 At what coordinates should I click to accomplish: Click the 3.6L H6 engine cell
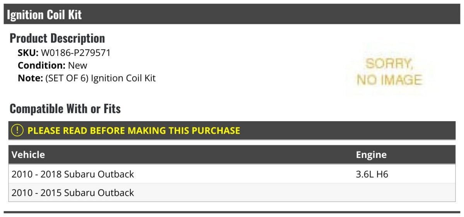[x=372, y=174]
